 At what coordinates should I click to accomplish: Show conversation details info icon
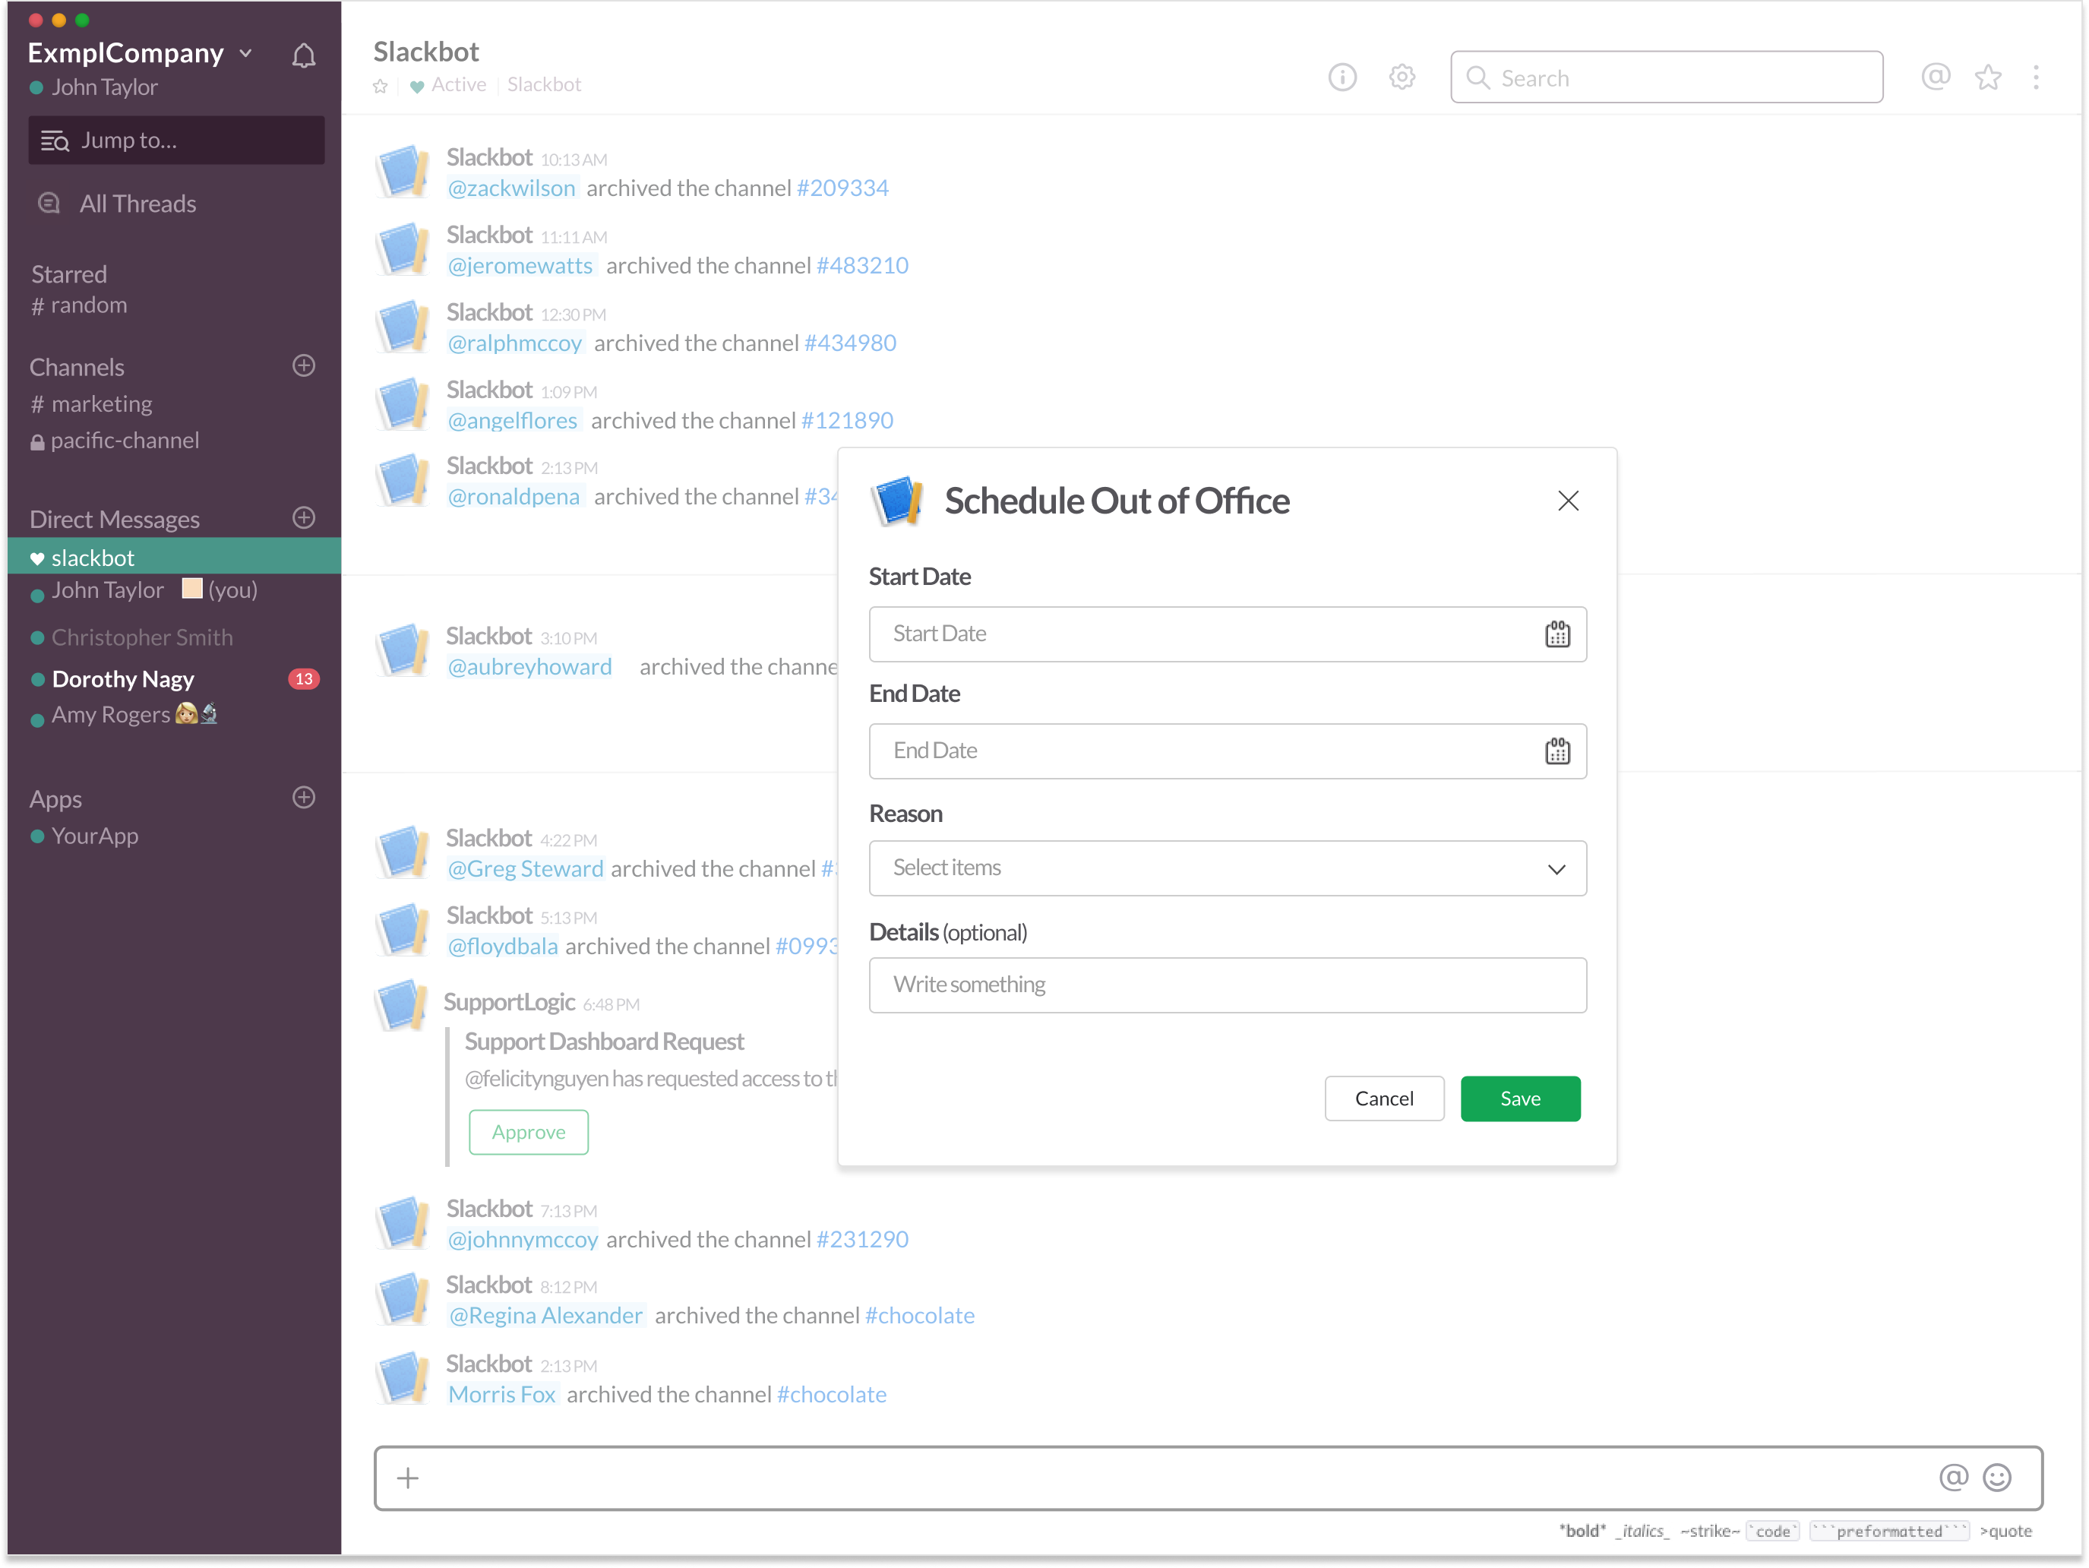[x=1342, y=77]
